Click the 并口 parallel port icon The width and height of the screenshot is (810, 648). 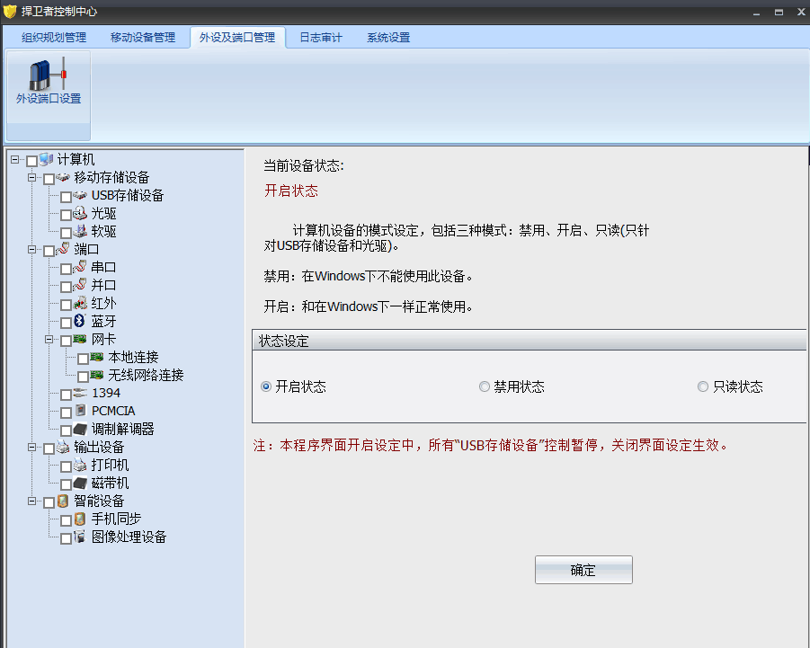[x=80, y=285]
